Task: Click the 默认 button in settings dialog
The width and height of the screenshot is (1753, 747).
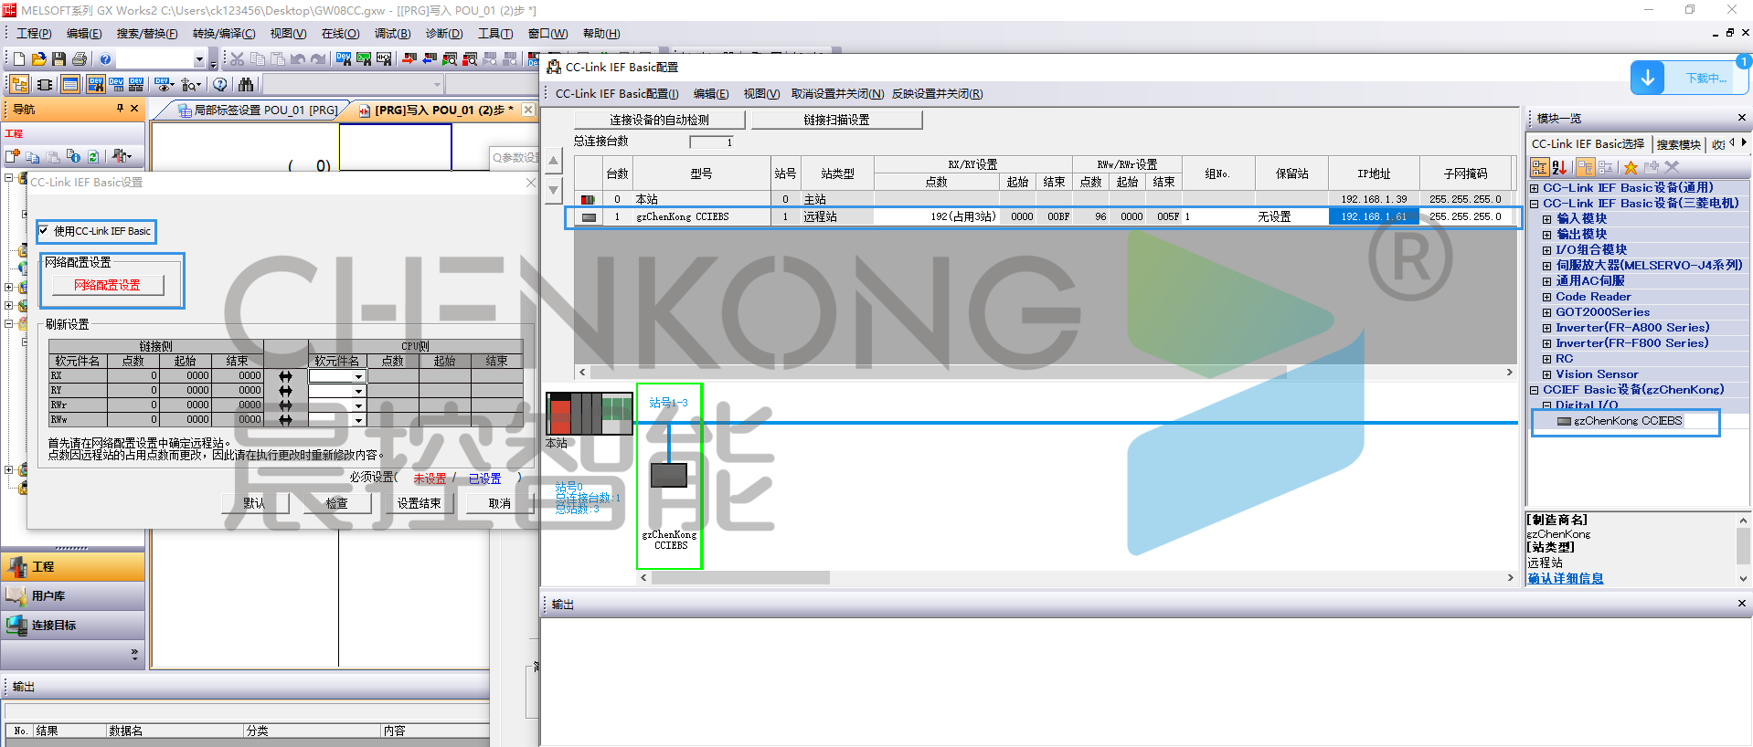Action: click(254, 503)
